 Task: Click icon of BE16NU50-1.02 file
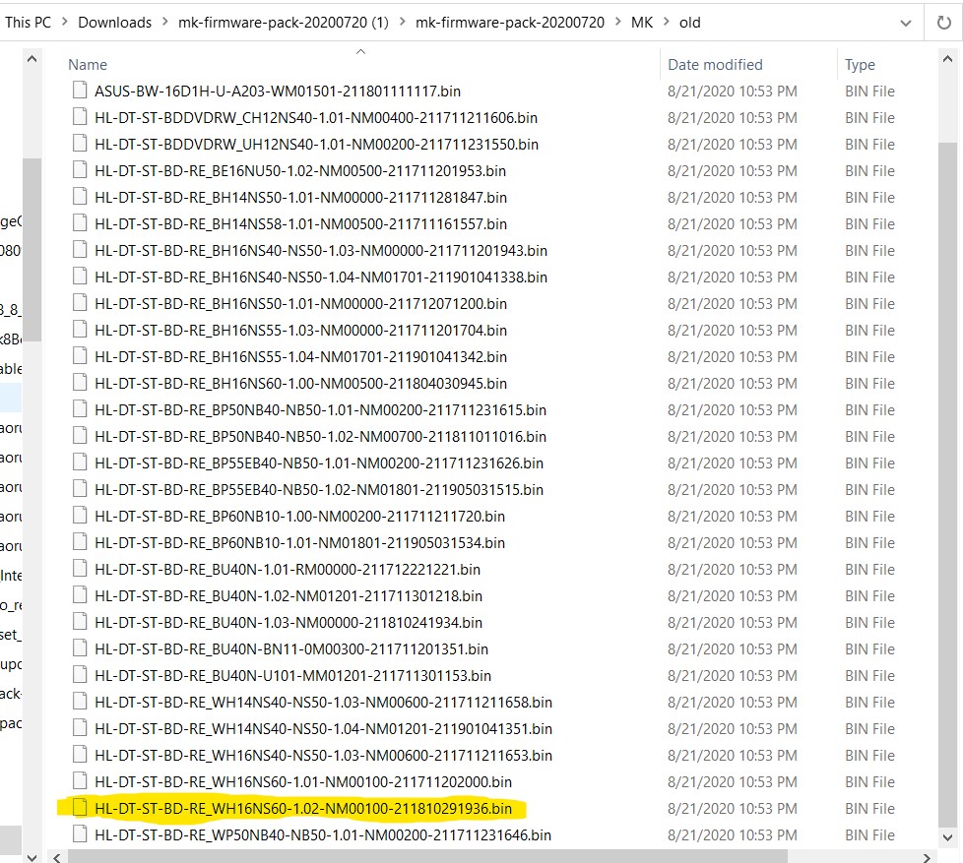coord(79,170)
